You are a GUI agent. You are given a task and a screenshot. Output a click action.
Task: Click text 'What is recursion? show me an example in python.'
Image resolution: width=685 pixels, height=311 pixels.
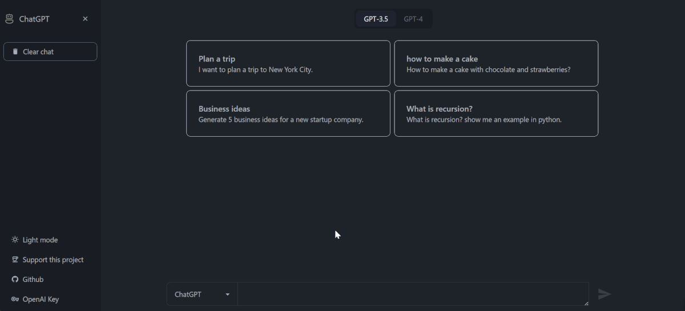coord(484,120)
